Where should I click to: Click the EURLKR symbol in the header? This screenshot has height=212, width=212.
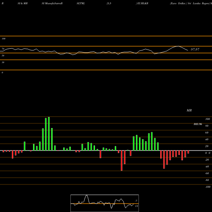[142, 3]
